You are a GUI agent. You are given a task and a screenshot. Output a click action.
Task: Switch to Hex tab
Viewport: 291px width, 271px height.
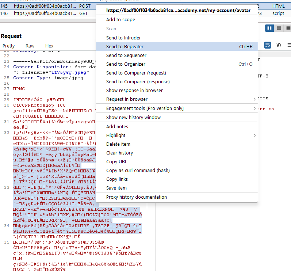tap(49, 46)
